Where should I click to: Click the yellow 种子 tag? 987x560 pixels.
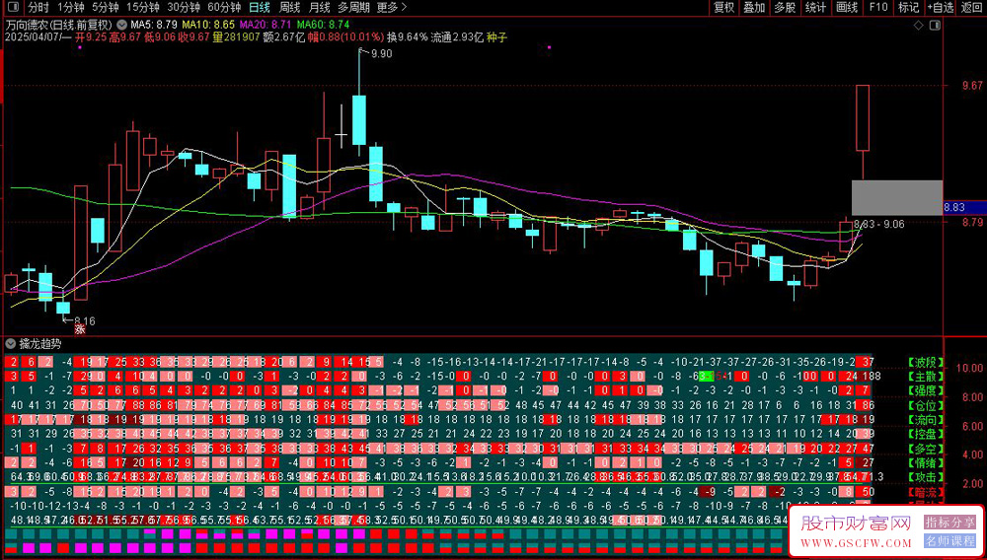pyautogui.click(x=496, y=37)
